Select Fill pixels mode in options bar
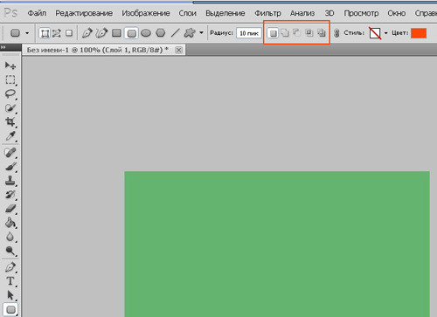437x317 pixels. pyautogui.click(x=69, y=33)
